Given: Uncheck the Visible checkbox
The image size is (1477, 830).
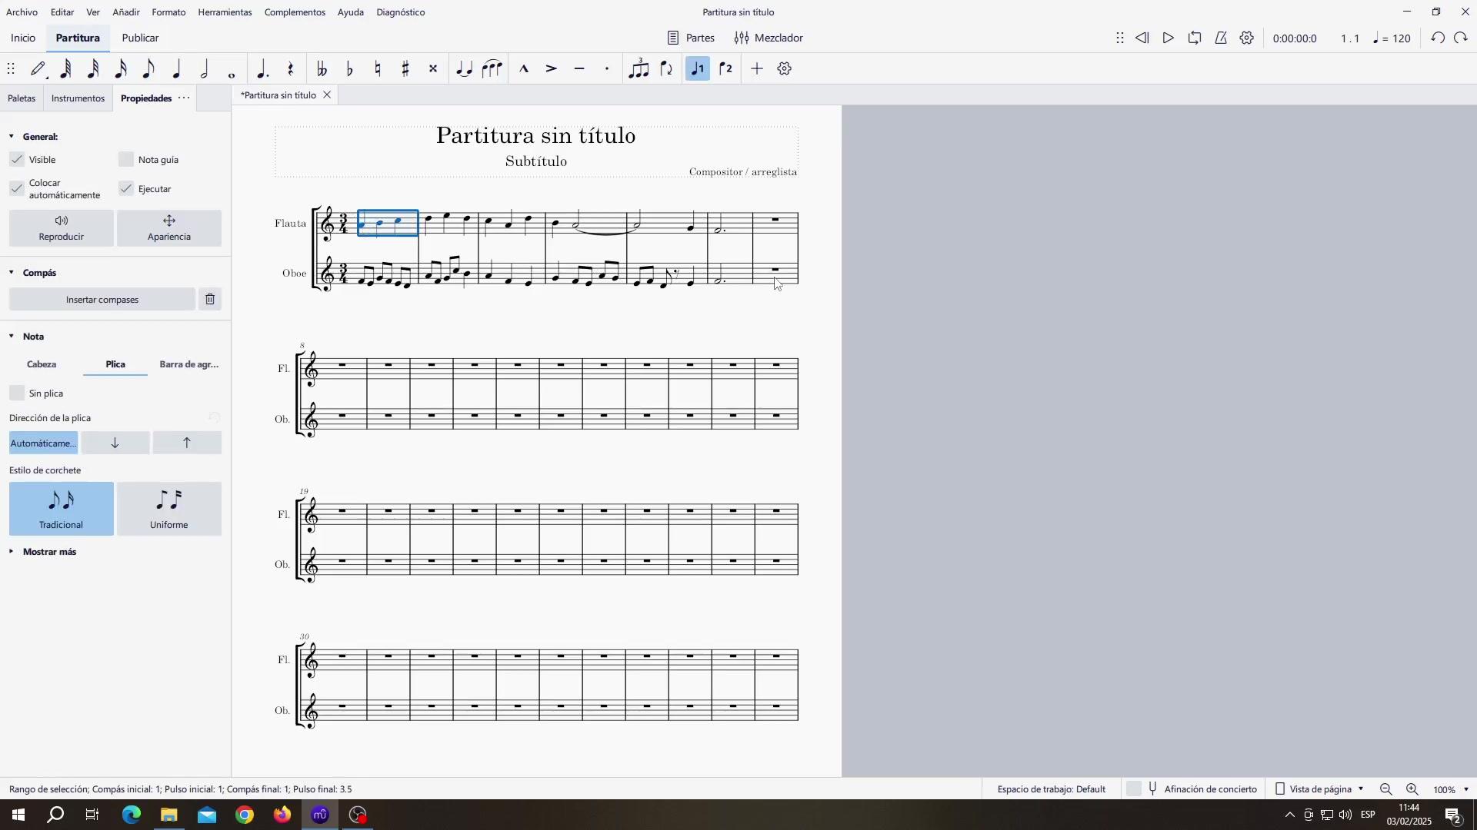Looking at the screenshot, I should click(17, 160).
